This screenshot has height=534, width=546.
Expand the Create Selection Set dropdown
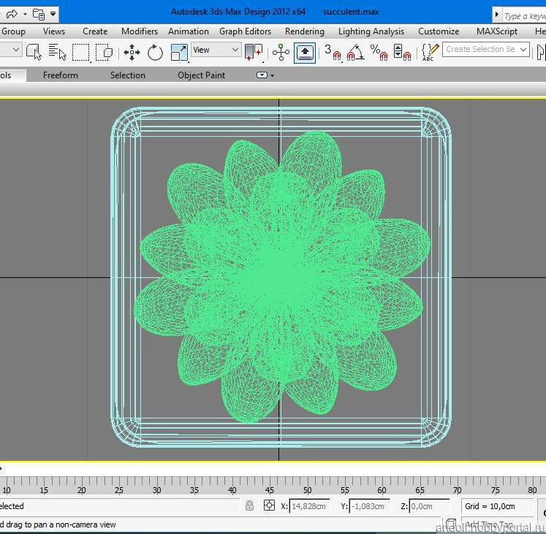coord(523,50)
